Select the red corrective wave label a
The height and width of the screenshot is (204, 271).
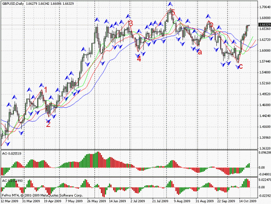(200, 52)
